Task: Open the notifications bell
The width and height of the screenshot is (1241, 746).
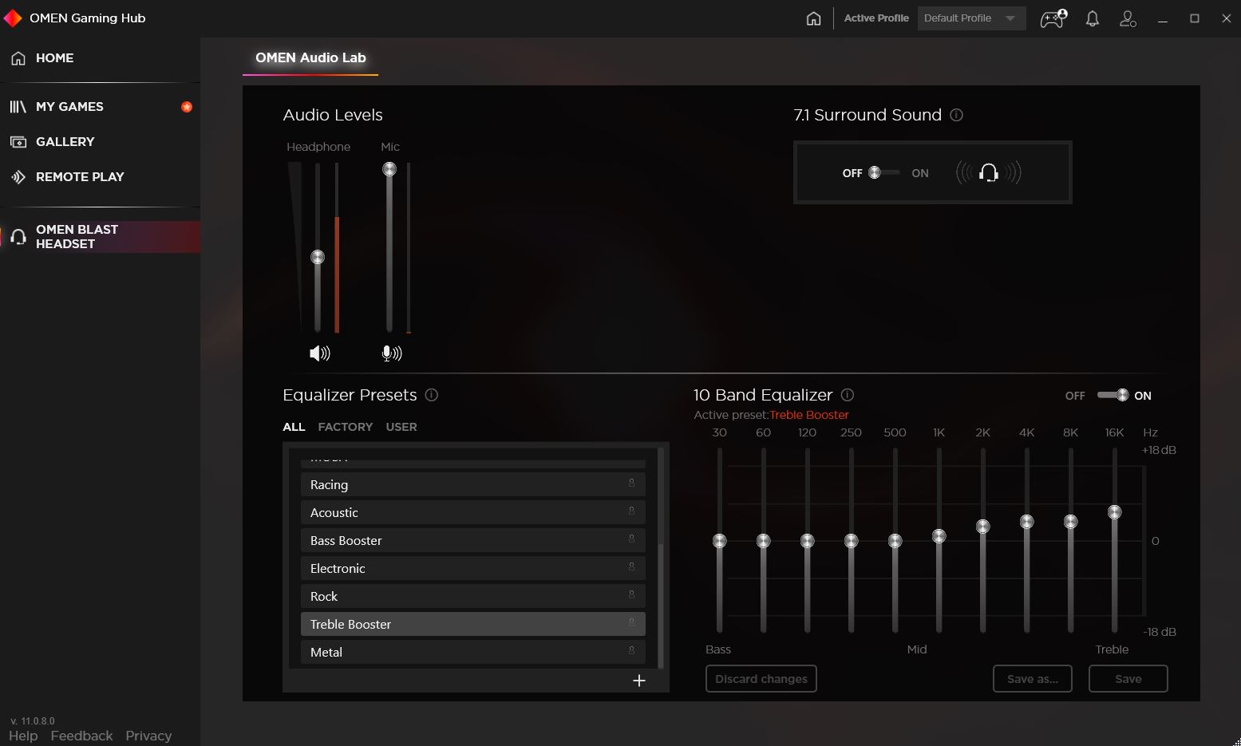Action: (1093, 18)
